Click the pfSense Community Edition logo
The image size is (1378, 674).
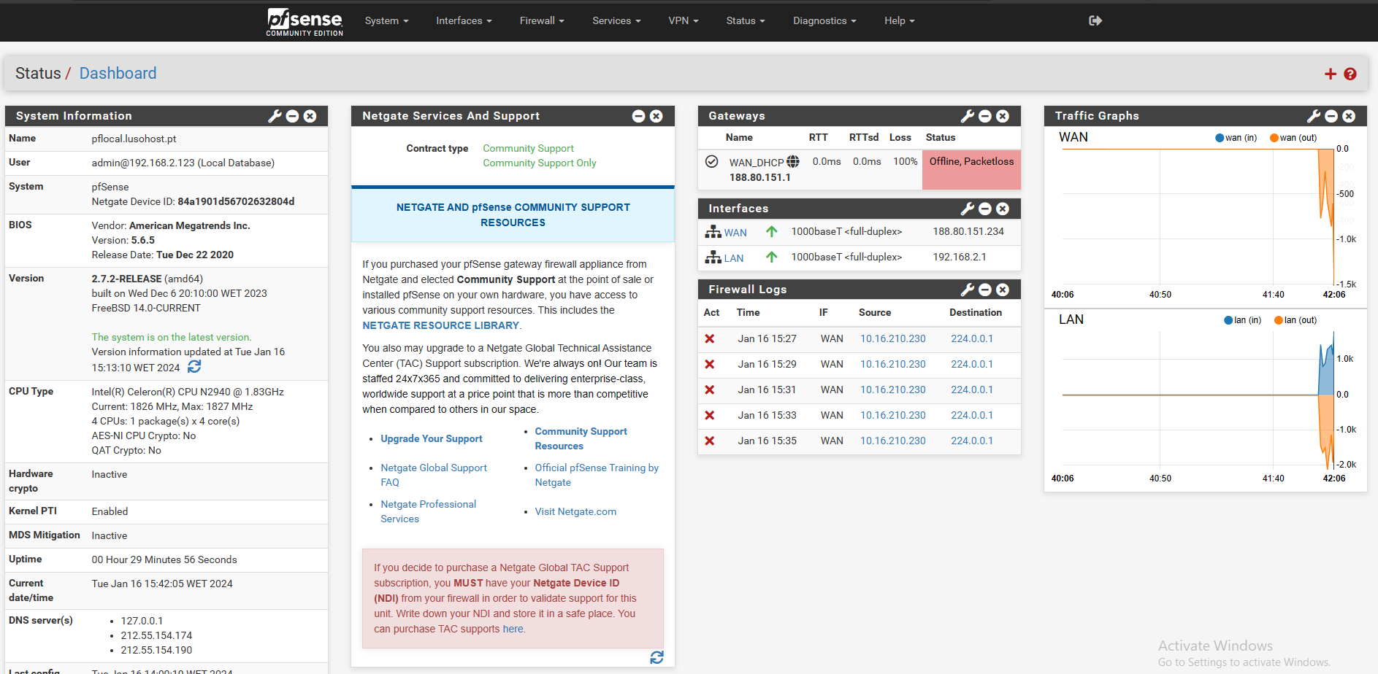(305, 22)
